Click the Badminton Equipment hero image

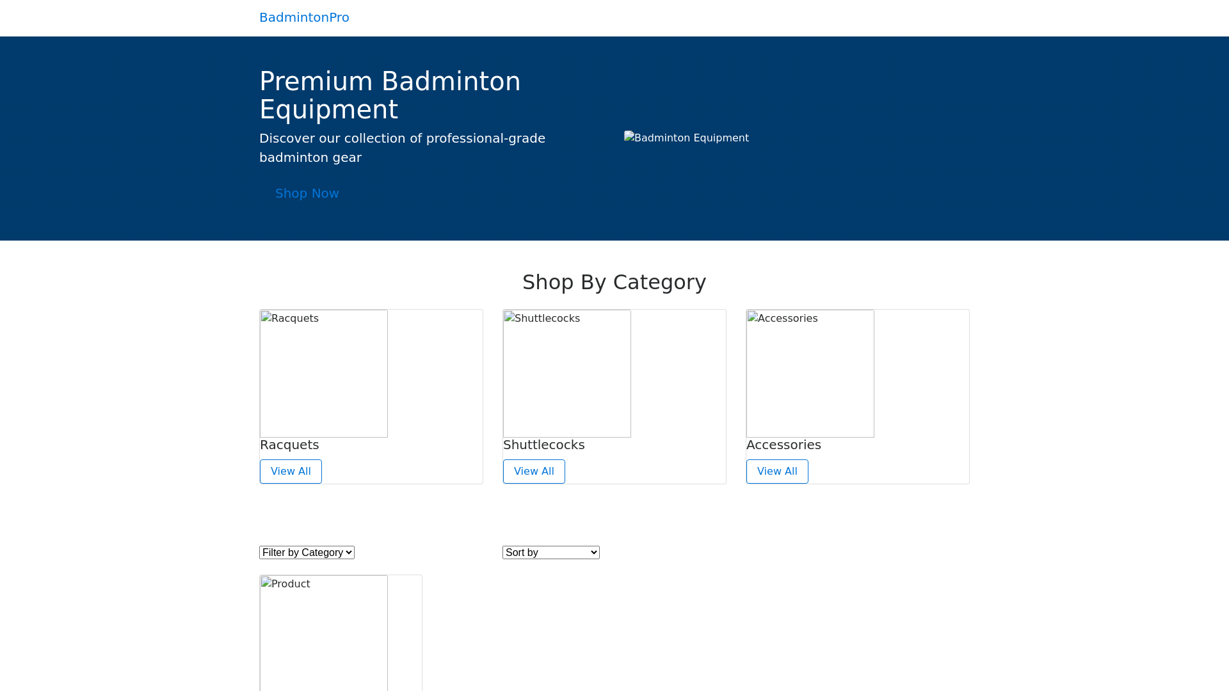(686, 138)
